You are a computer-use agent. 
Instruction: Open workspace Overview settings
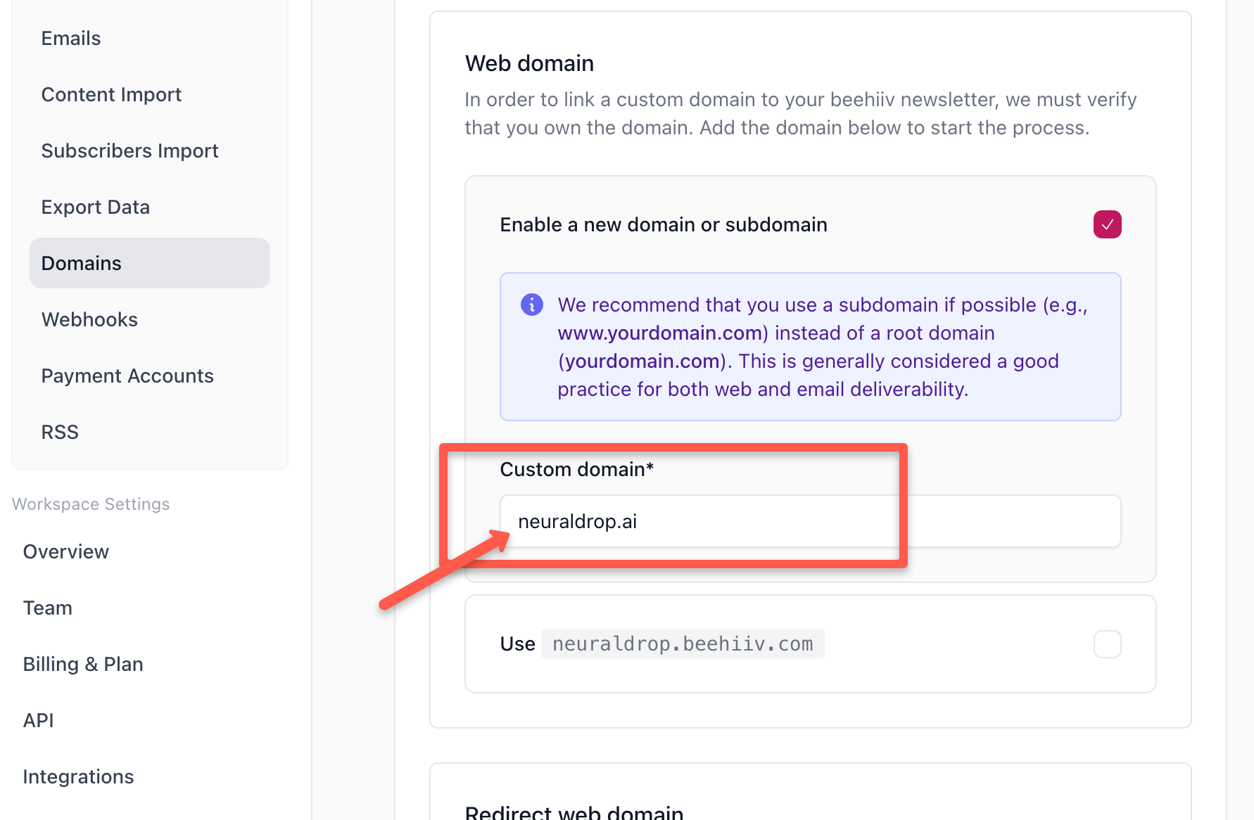pos(65,551)
